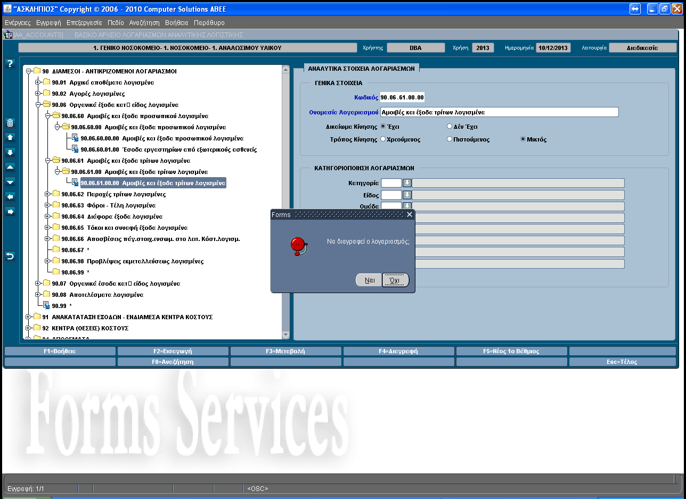Confirm deletion with Ναι button

click(x=369, y=280)
